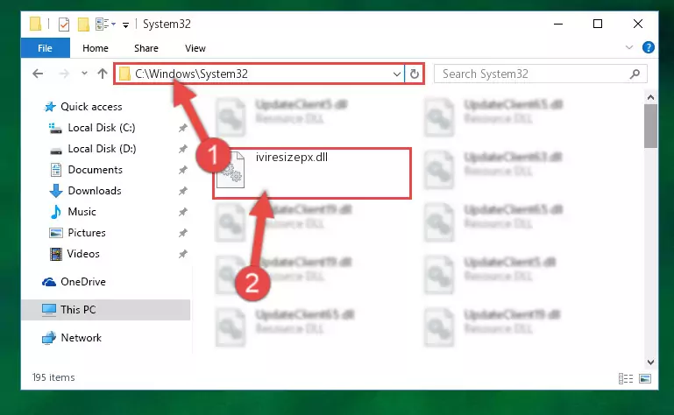Unpin Local Disk (C:) using pin icon
The width and height of the screenshot is (674, 415).
pyautogui.click(x=182, y=128)
